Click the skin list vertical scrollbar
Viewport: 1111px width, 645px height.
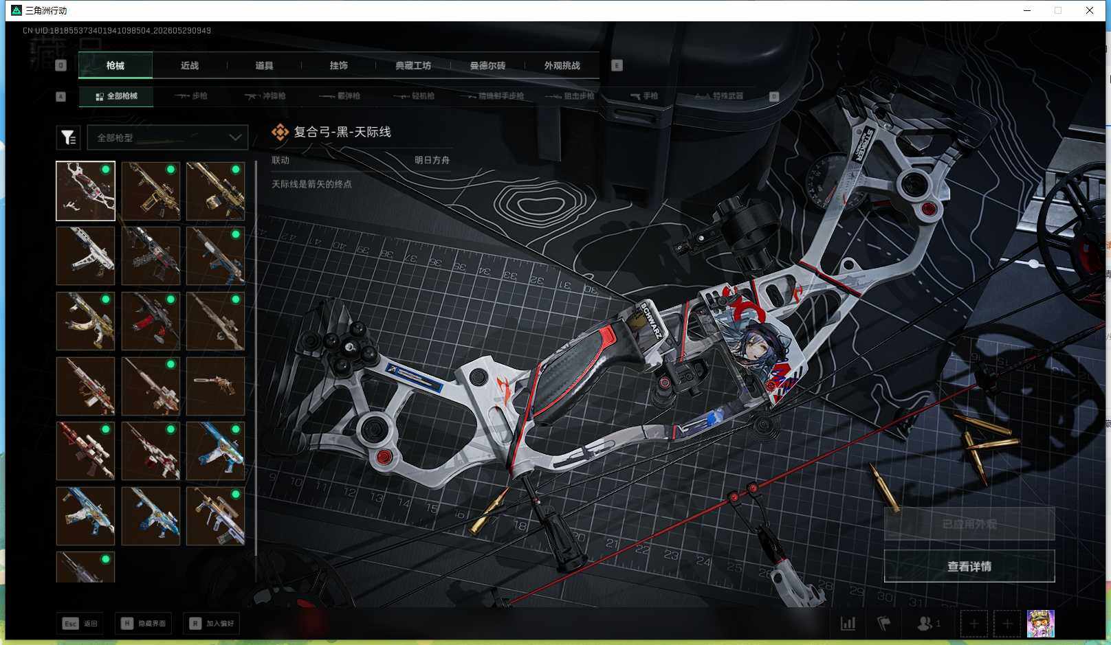[256, 358]
